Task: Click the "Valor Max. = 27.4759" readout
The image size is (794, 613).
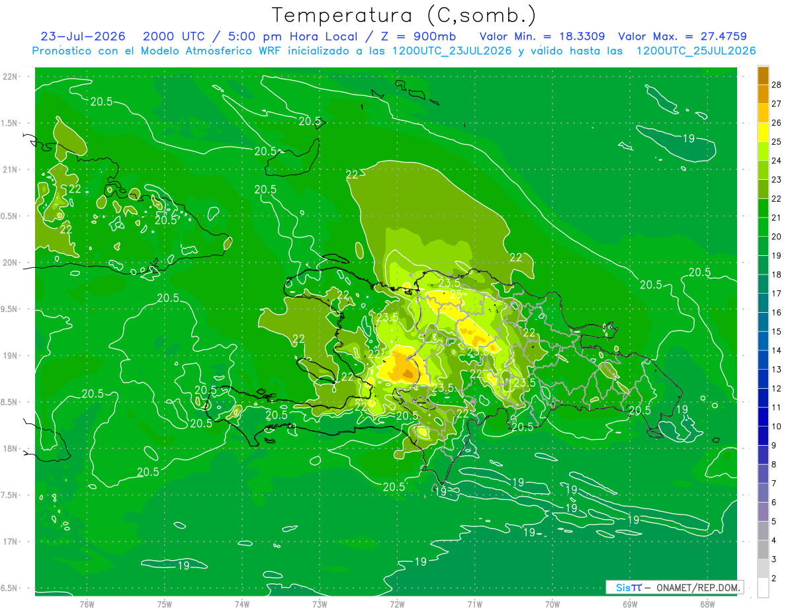Action: point(682,36)
